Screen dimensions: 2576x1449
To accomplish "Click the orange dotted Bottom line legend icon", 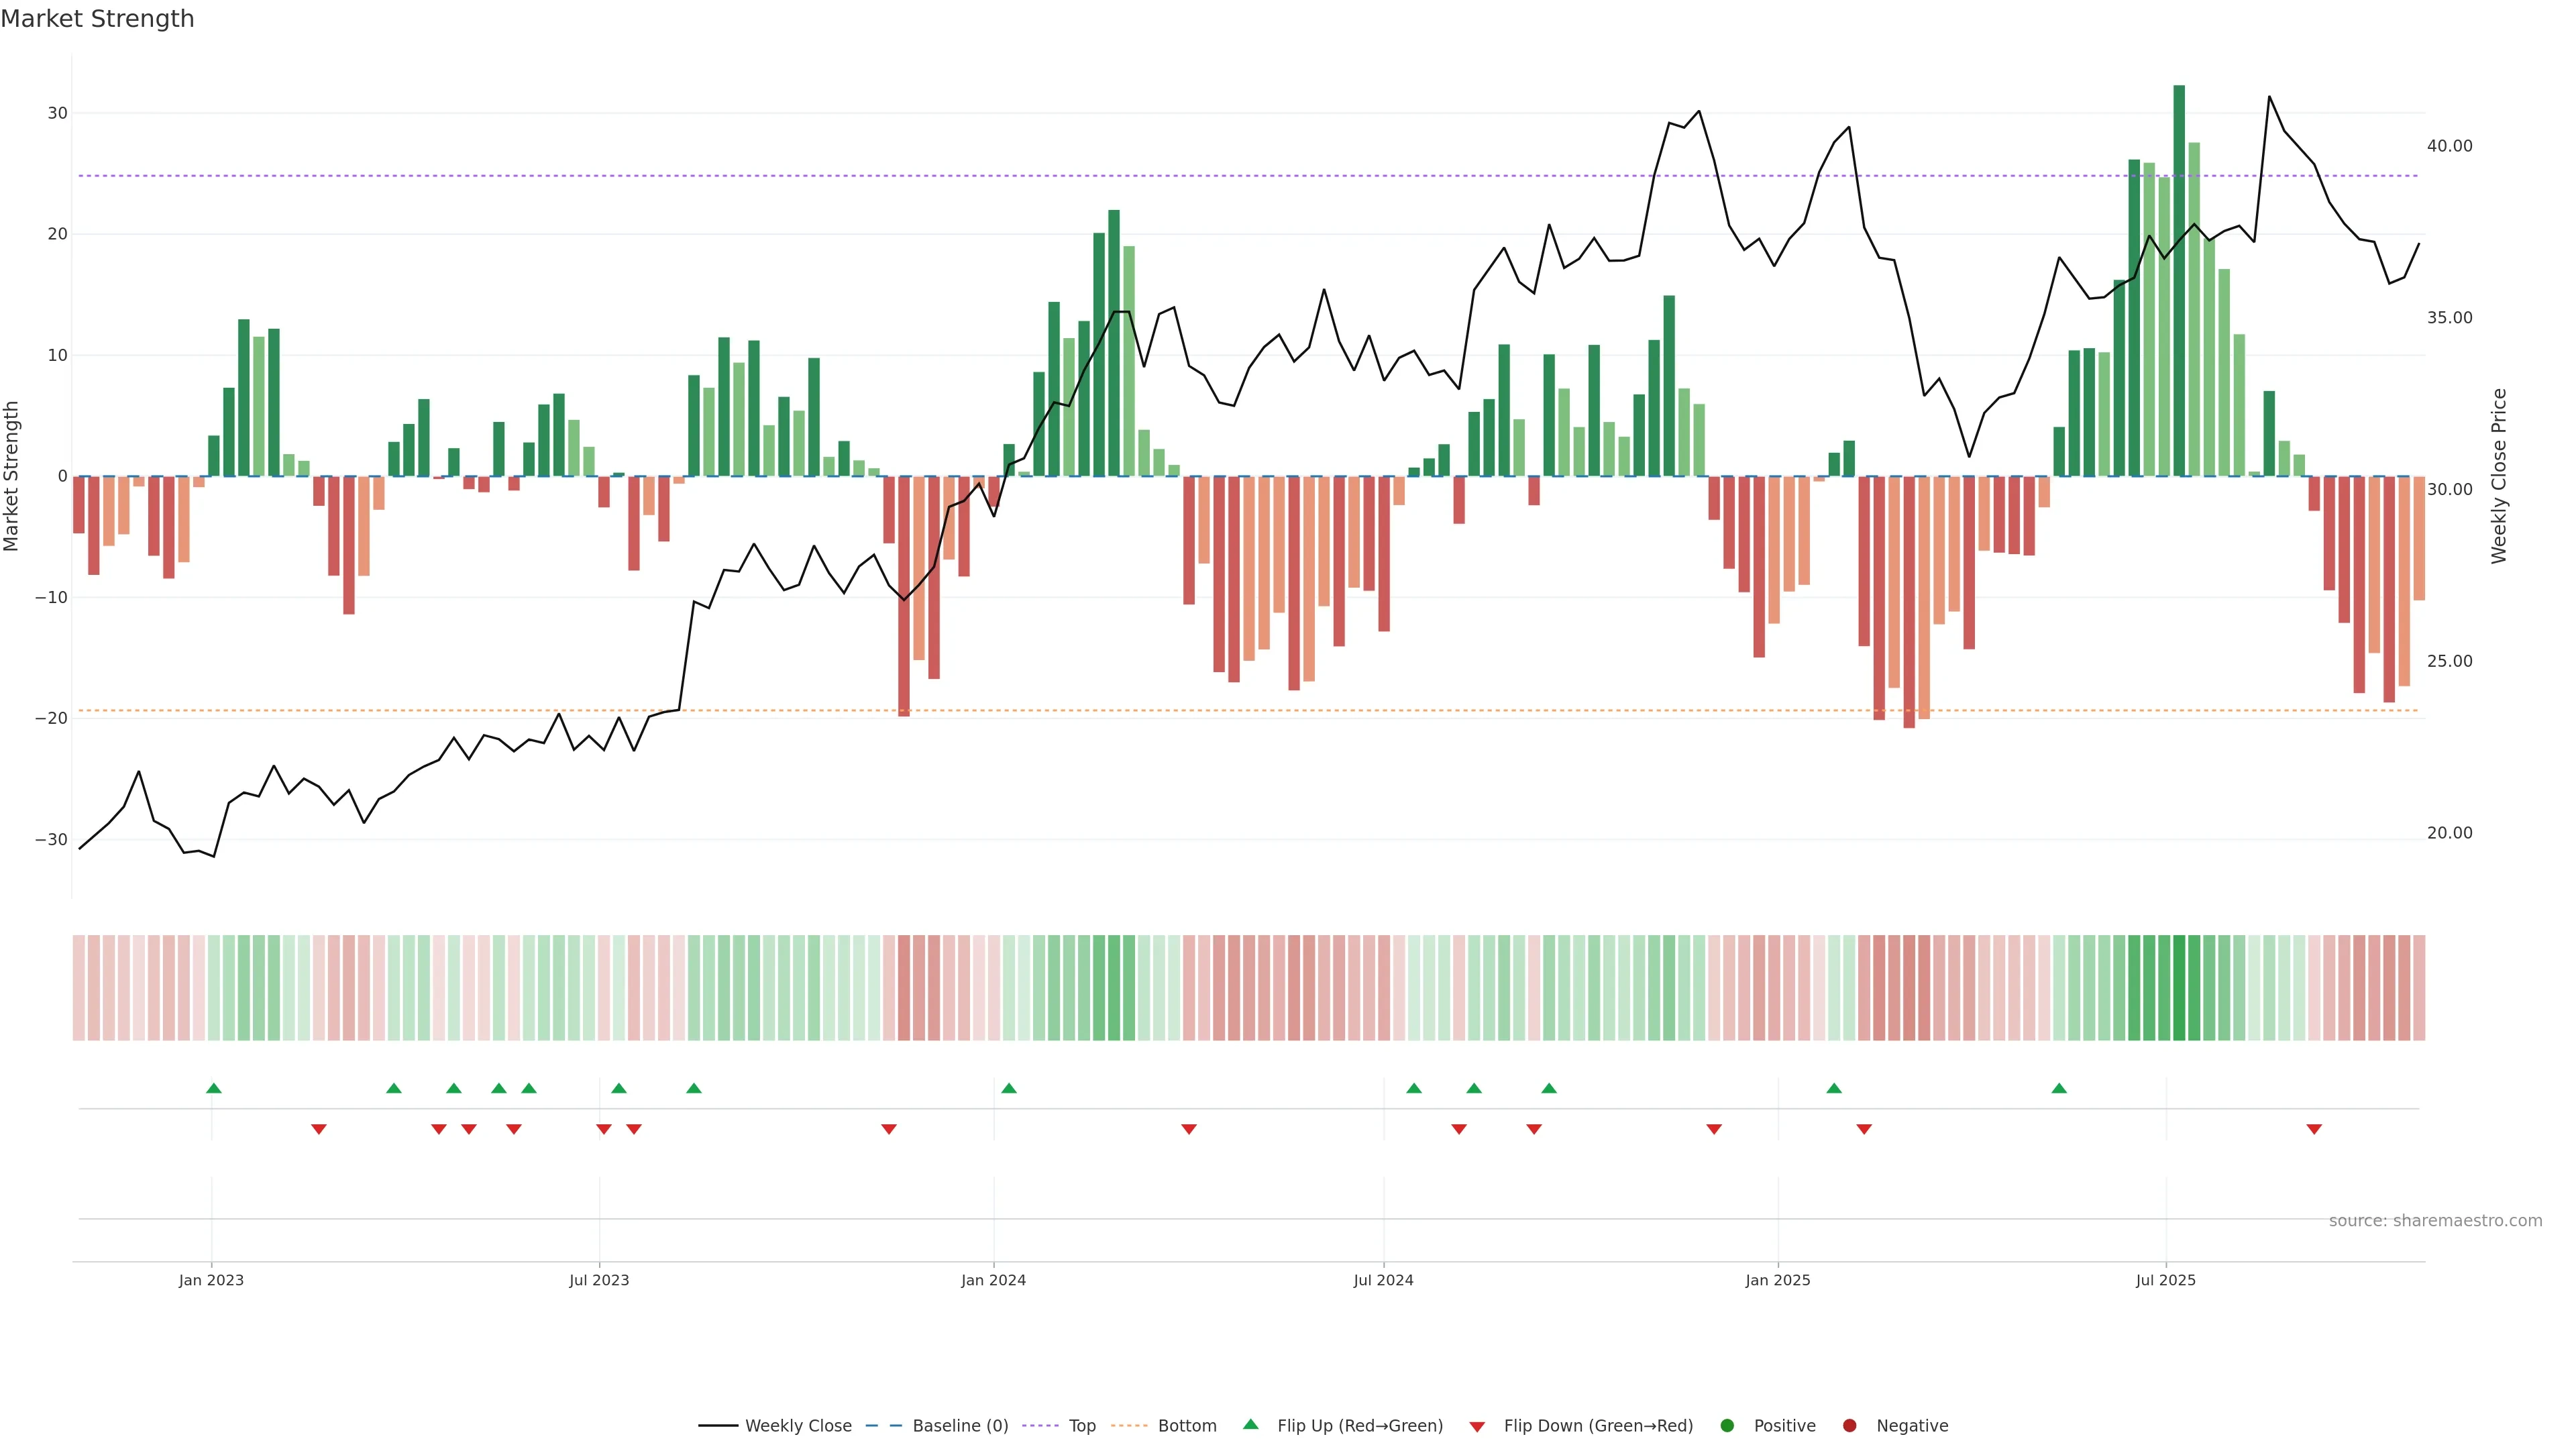I will (x=1129, y=1425).
